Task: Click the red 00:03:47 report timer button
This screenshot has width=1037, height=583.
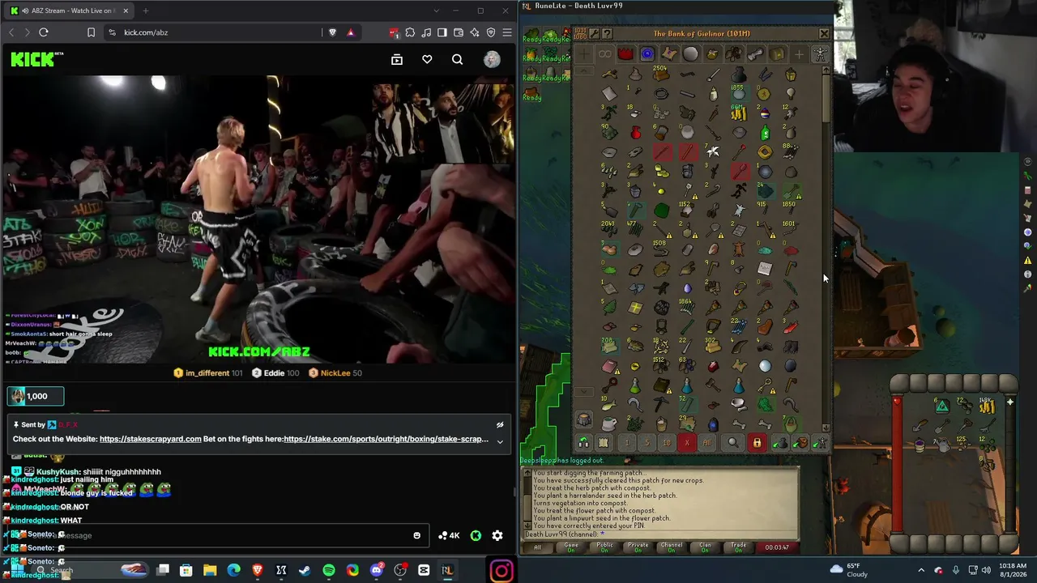Action: click(777, 547)
